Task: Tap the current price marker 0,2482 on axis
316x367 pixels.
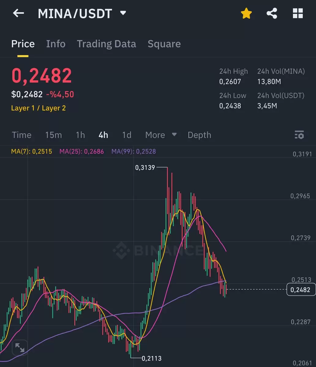Action: pyautogui.click(x=301, y=290)
